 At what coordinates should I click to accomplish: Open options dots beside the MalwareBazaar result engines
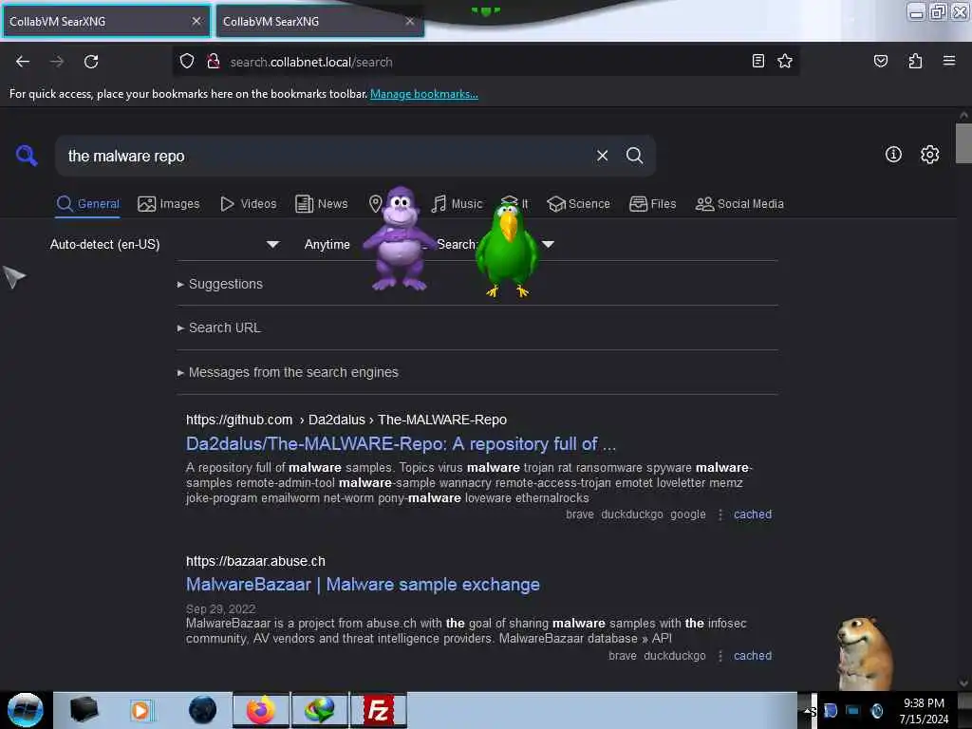pyautogui.click(x=720, y=656)
